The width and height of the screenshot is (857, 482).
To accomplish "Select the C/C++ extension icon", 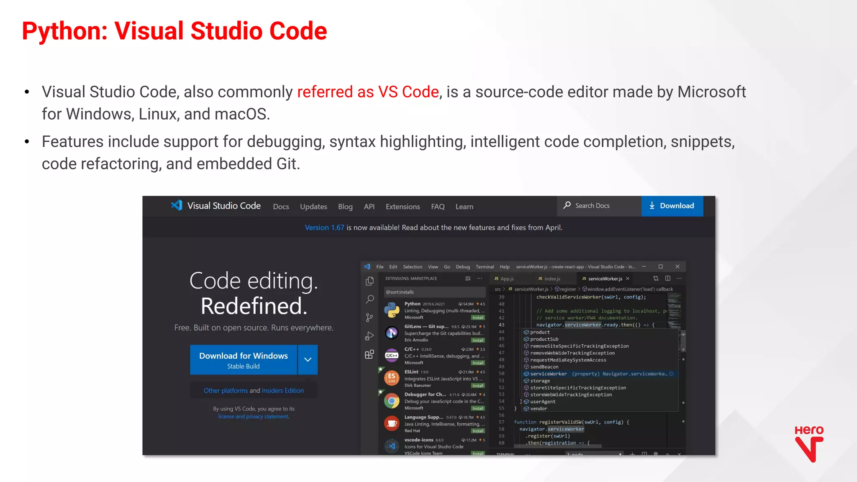I will tap(392, 355).
